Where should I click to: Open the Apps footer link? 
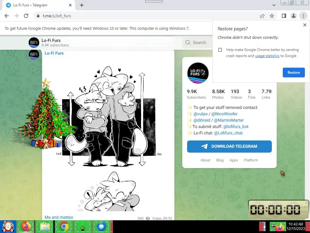pyautogui.click(x=234, y=160)
